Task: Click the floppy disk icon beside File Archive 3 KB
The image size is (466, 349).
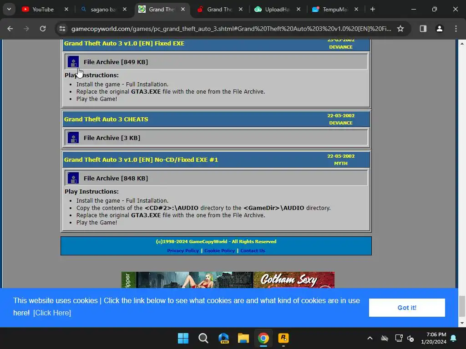Action: pyautogui.click(x=73, y=138)
